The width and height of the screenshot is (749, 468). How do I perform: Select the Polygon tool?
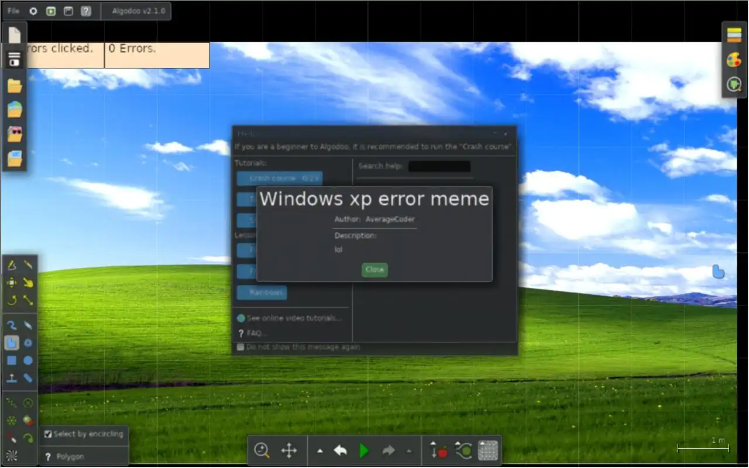[x=11, y=343]
